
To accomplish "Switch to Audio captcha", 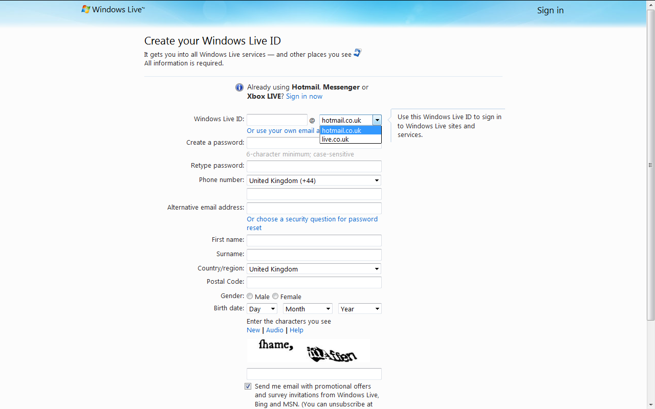I will (275, 330).
